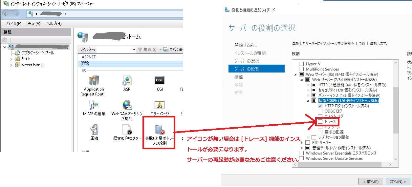Open WebDAV オーサリング規則 icon
This screenshot has height=187, width=412.
click(x=127, y=105)
